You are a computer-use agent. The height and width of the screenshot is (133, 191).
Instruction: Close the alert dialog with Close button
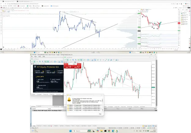[100, 114]
